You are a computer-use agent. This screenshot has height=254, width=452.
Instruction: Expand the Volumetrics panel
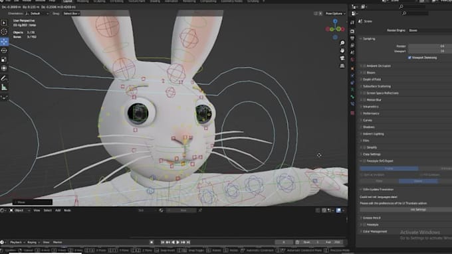pyautogui.click(x=370, y=107)
